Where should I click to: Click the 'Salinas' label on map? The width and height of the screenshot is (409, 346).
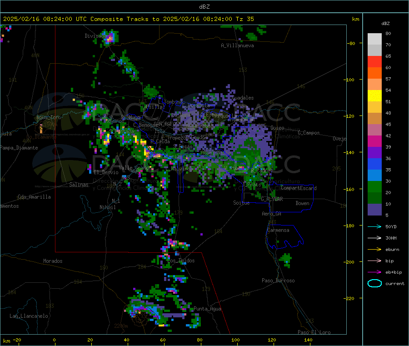point(79,185)
